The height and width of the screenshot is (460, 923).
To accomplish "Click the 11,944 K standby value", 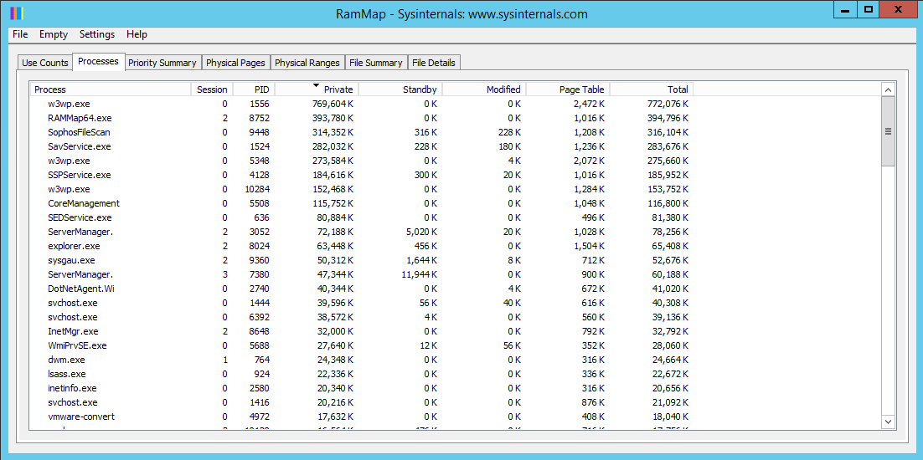I will 419,274.
